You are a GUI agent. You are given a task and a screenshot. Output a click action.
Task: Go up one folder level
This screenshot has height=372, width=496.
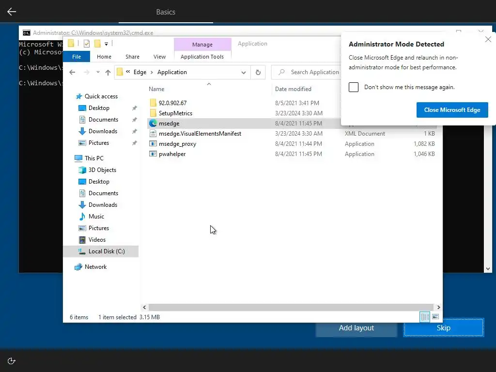[108, 73]
